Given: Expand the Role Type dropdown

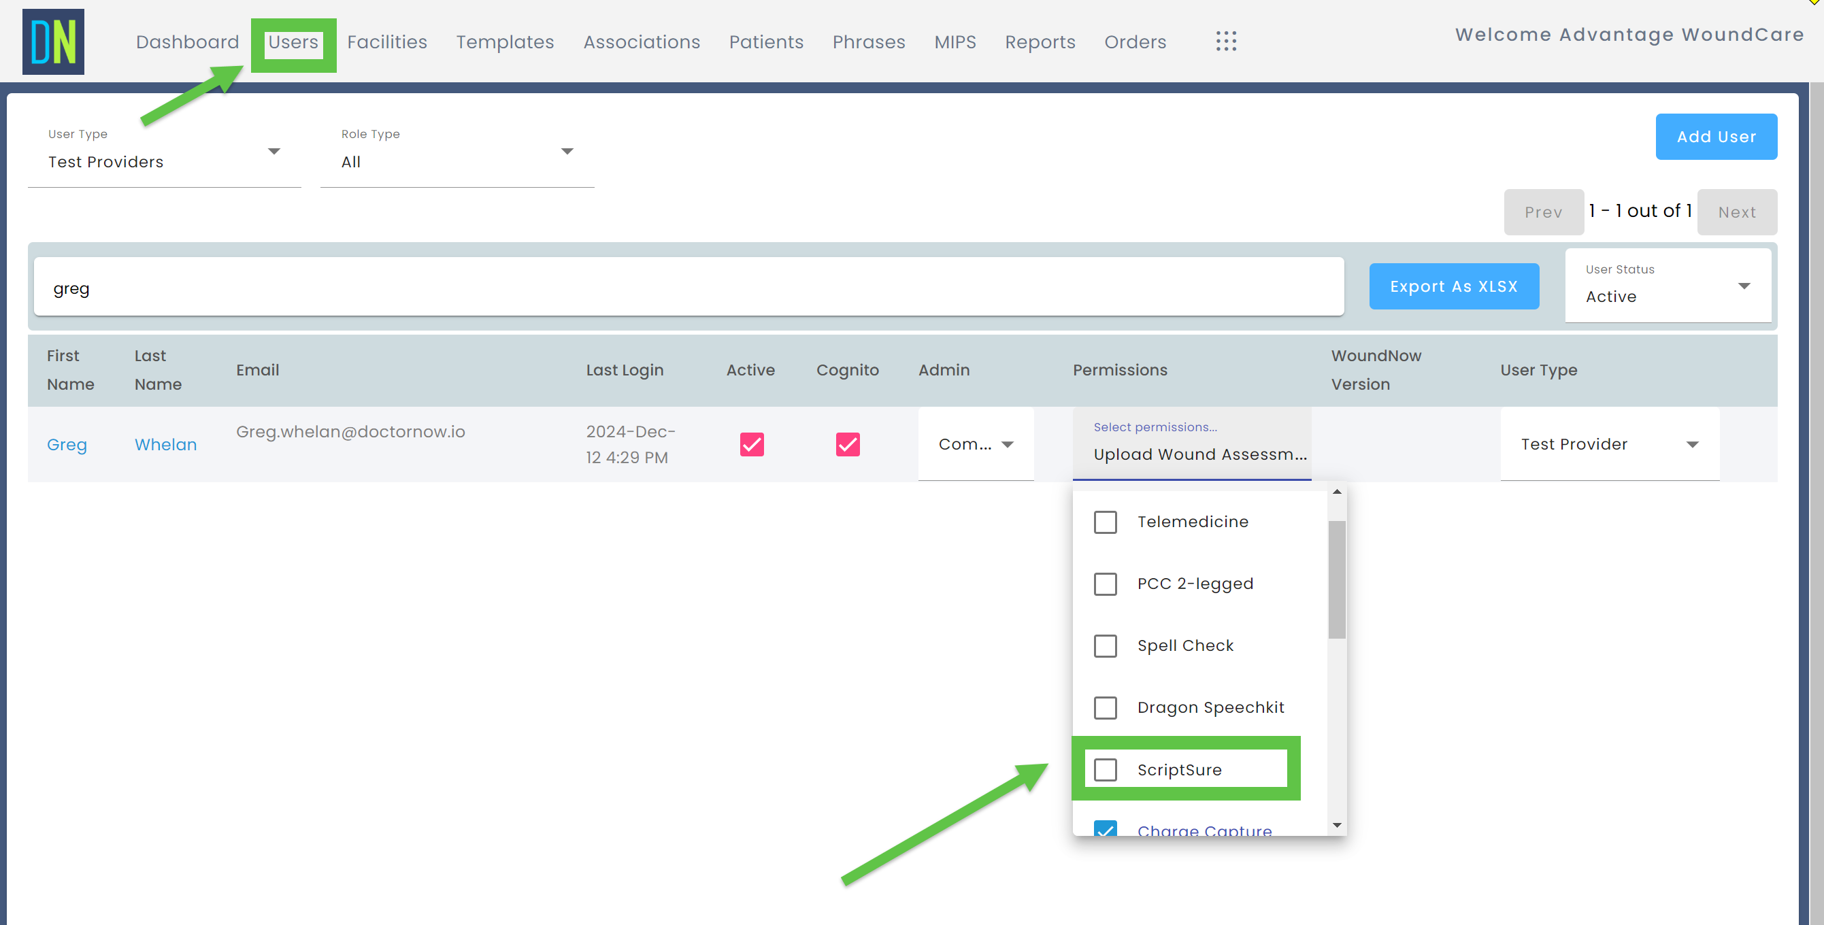Looking at the screenshot, I should pyautogui.click(x=567, y=151).
